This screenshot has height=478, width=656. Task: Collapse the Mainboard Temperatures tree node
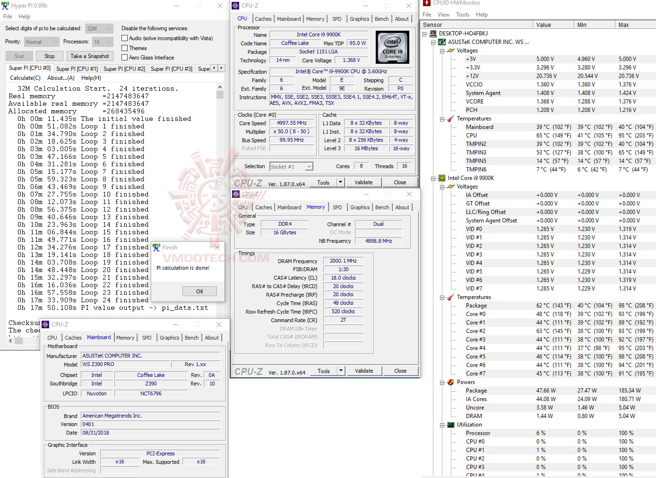pyautogui.click(x=442, y=119)
